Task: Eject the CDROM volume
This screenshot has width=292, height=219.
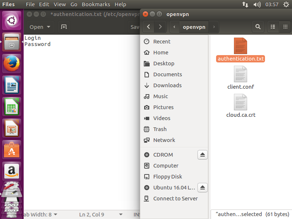Action: (x=203, y=155)
